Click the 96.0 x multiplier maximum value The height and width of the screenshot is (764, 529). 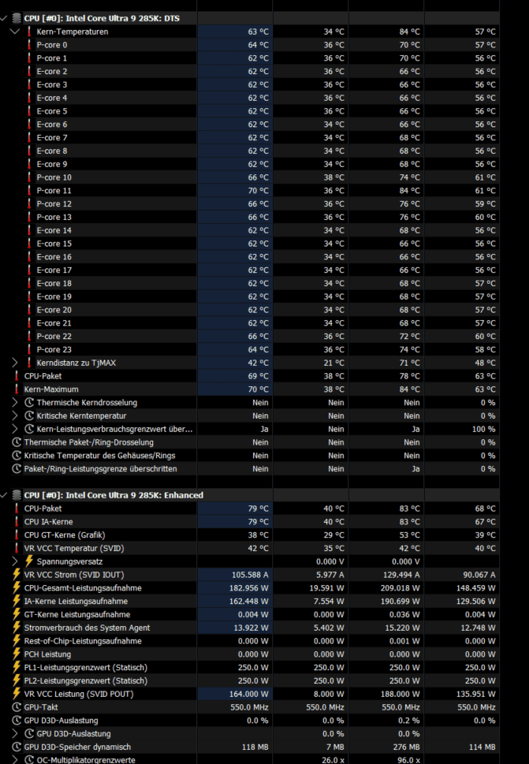click(x=409, y=759)
